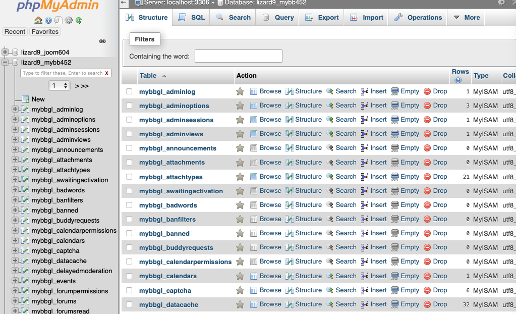Expand mybbgl_attachtypes tree node
Image resolution: width=516 pixels, height=314 pixels.
[x=15, y=170]
